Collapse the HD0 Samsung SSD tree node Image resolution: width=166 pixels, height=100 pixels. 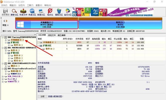[3, 37]
